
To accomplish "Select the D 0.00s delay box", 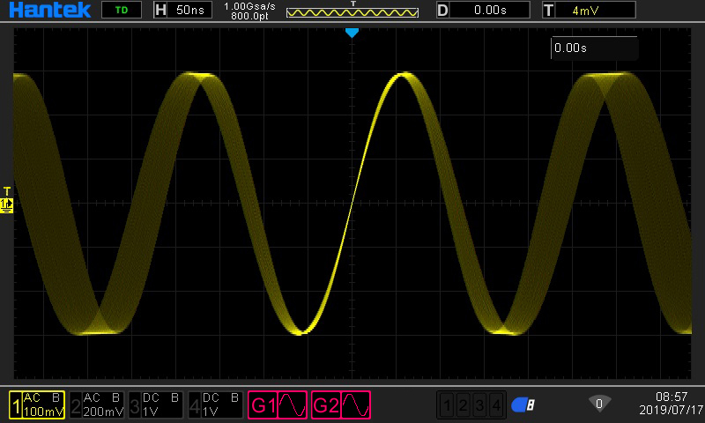I will tap(483, 10).
